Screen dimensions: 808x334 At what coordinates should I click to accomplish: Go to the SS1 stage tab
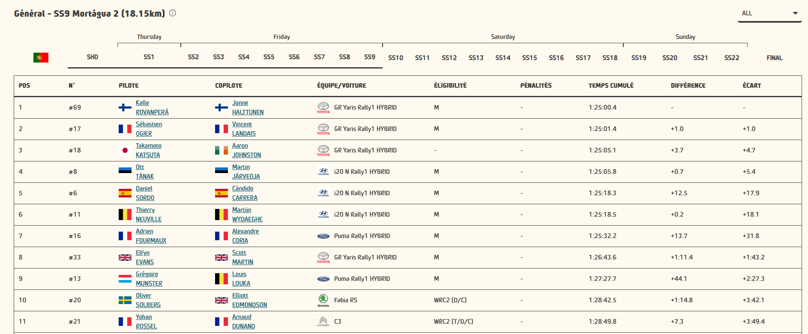(x=149, y=57)
